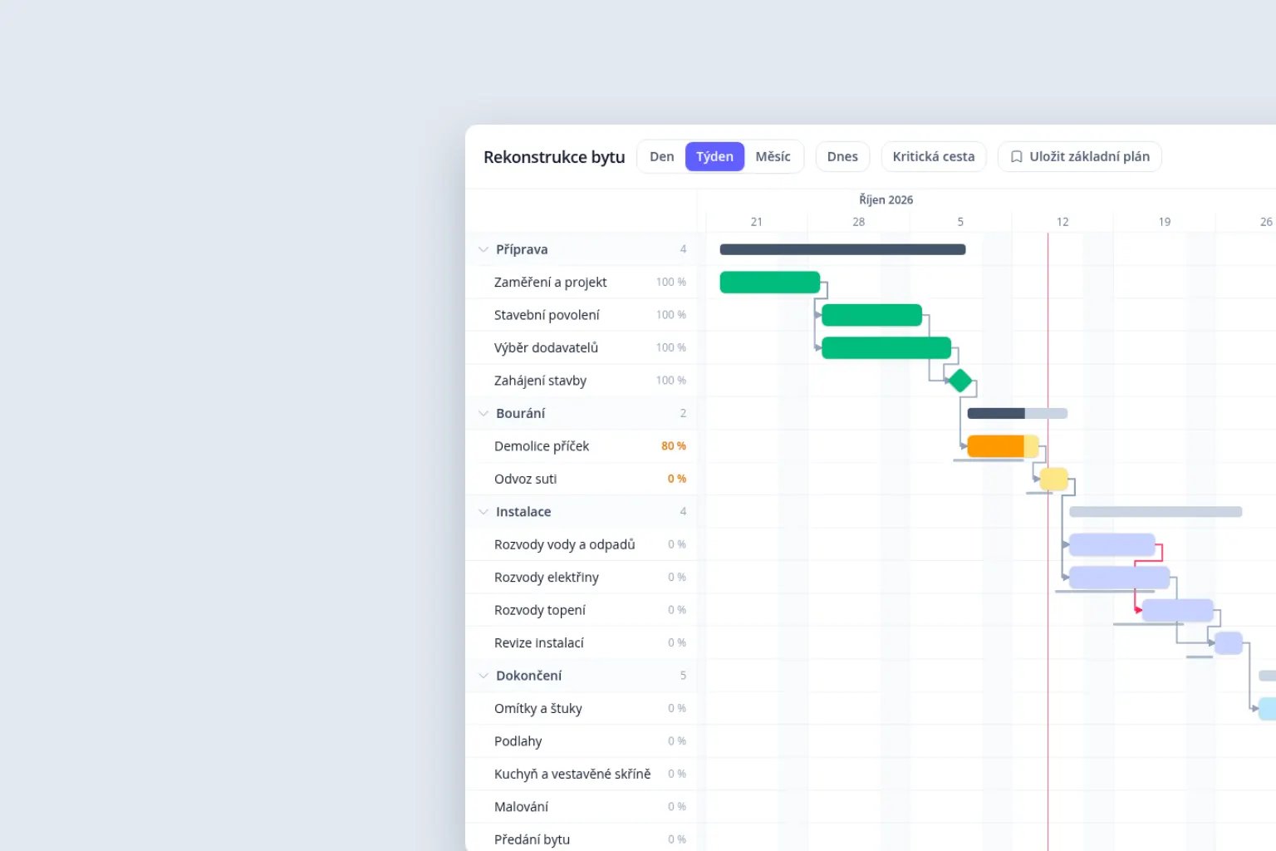Click the Zaměření a projekt green bar
This screenshot has width=1276, height=851.
[x=770, y=283]
